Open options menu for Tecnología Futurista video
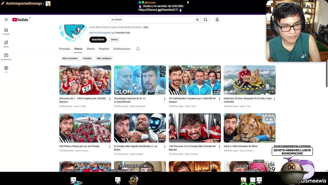 pos(165,99)
